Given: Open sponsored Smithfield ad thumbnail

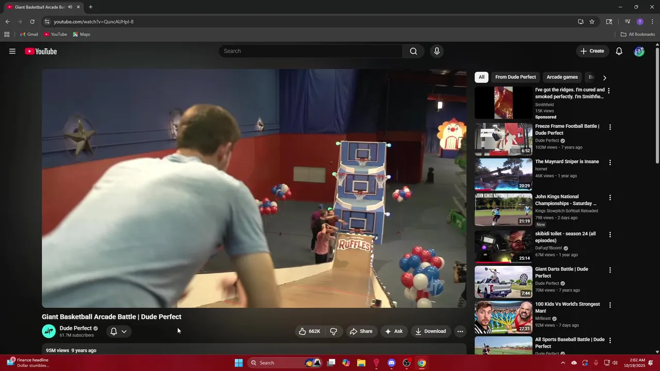Looking at the screenshot, I should [x=503, y=103].
